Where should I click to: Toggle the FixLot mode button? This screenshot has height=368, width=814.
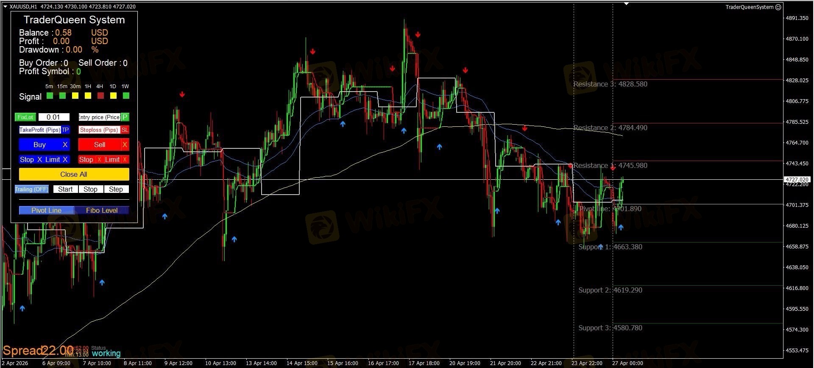(25, 117)
